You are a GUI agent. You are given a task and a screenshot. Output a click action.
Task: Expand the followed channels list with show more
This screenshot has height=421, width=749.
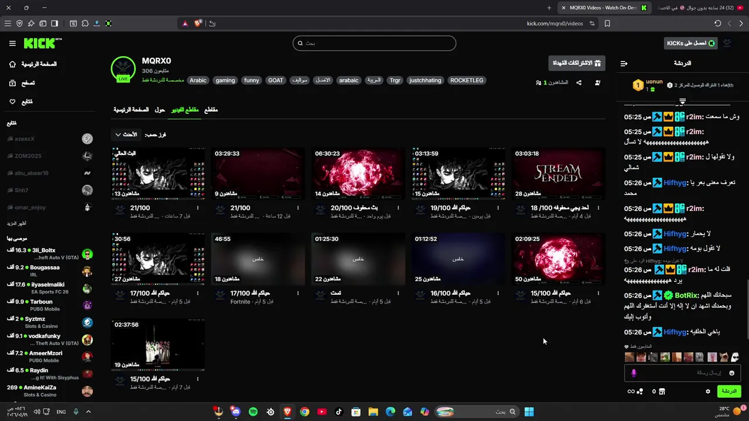pyautogui.click(x=16, y=223)
